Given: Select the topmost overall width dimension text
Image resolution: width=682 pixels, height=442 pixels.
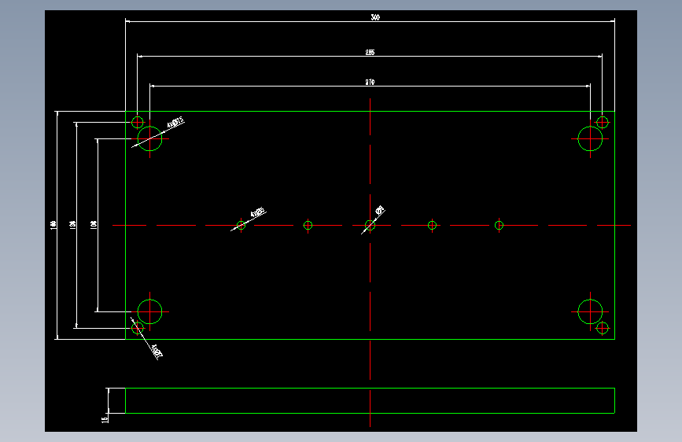Looking at the screenshot, I should coord(375,17).
